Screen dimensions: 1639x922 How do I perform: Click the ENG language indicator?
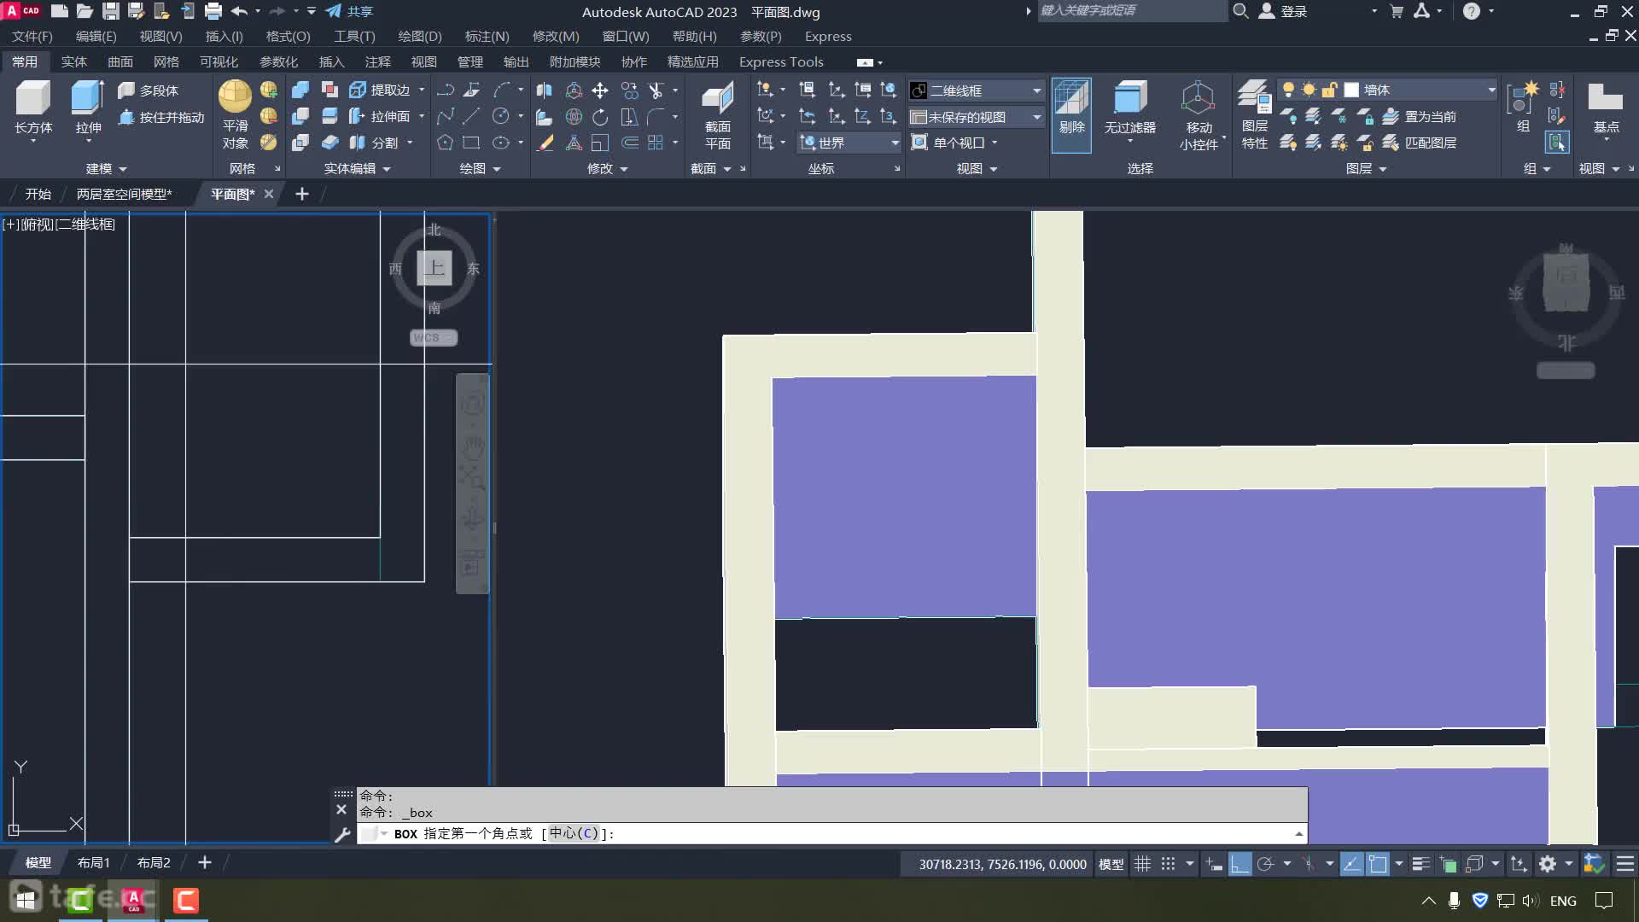(1563, 901)
